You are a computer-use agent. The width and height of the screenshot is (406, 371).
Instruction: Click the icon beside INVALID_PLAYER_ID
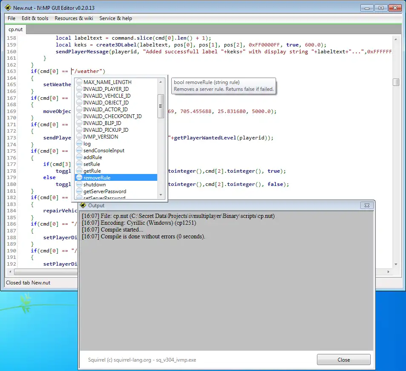point(79,89)
